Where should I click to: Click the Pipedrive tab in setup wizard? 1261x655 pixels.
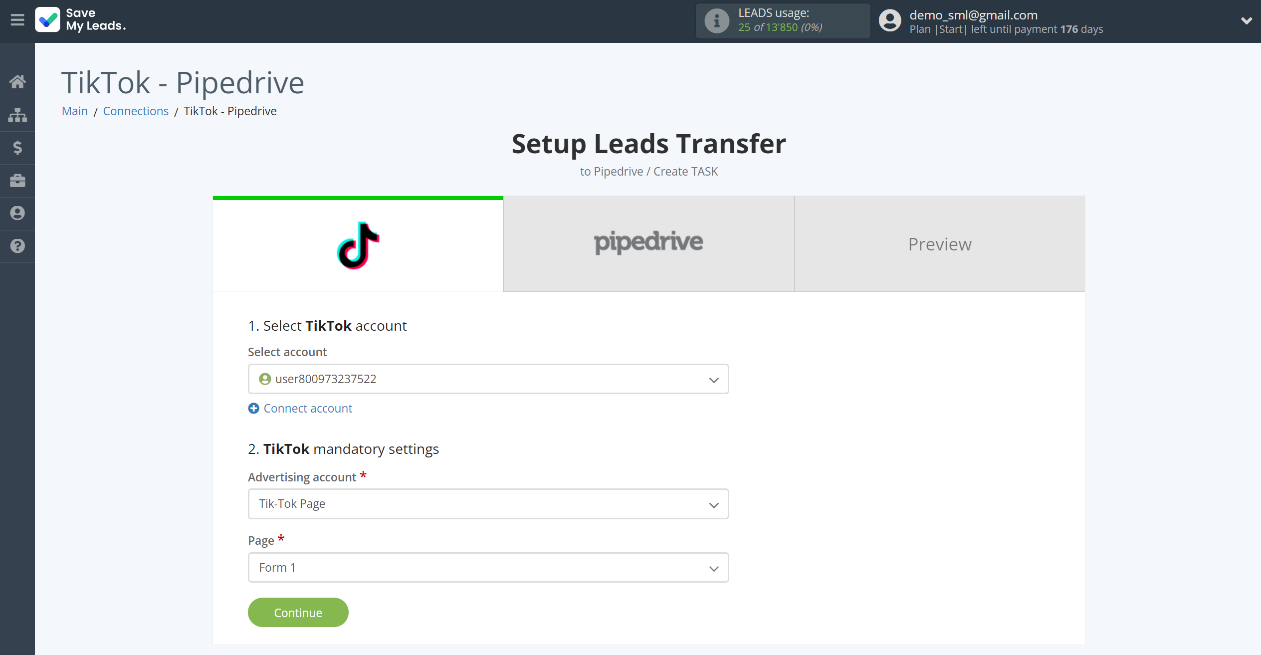649,243
